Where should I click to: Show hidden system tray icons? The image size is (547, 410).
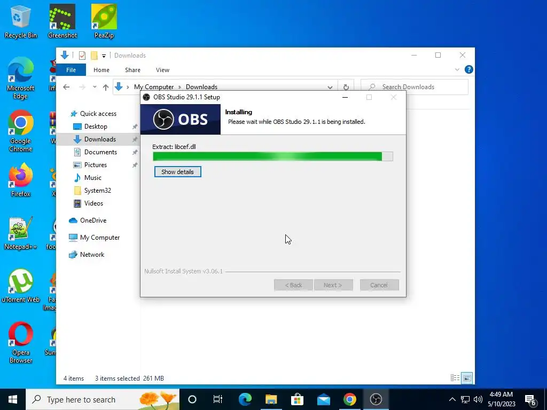pyautogui.click(x=452, y=399)
